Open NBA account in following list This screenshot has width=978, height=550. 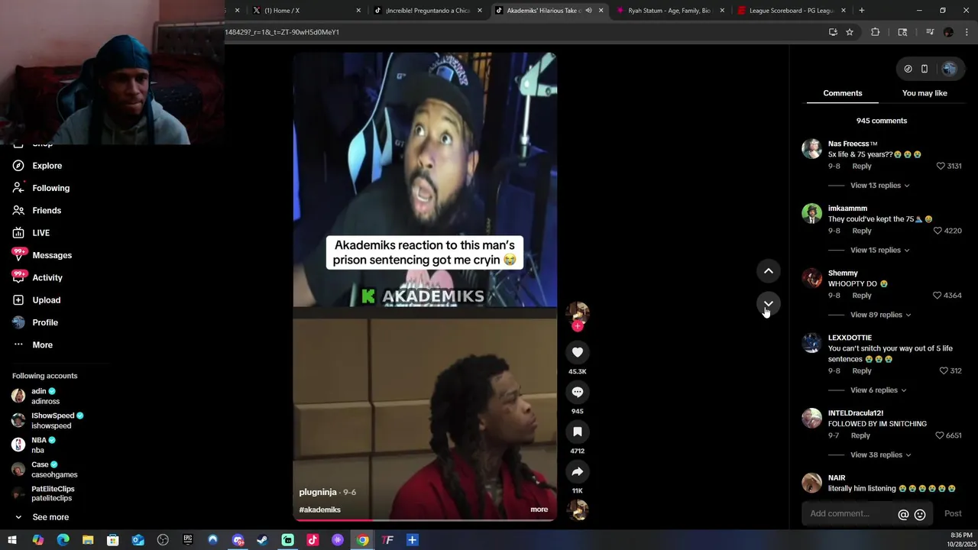coord(34,445)
